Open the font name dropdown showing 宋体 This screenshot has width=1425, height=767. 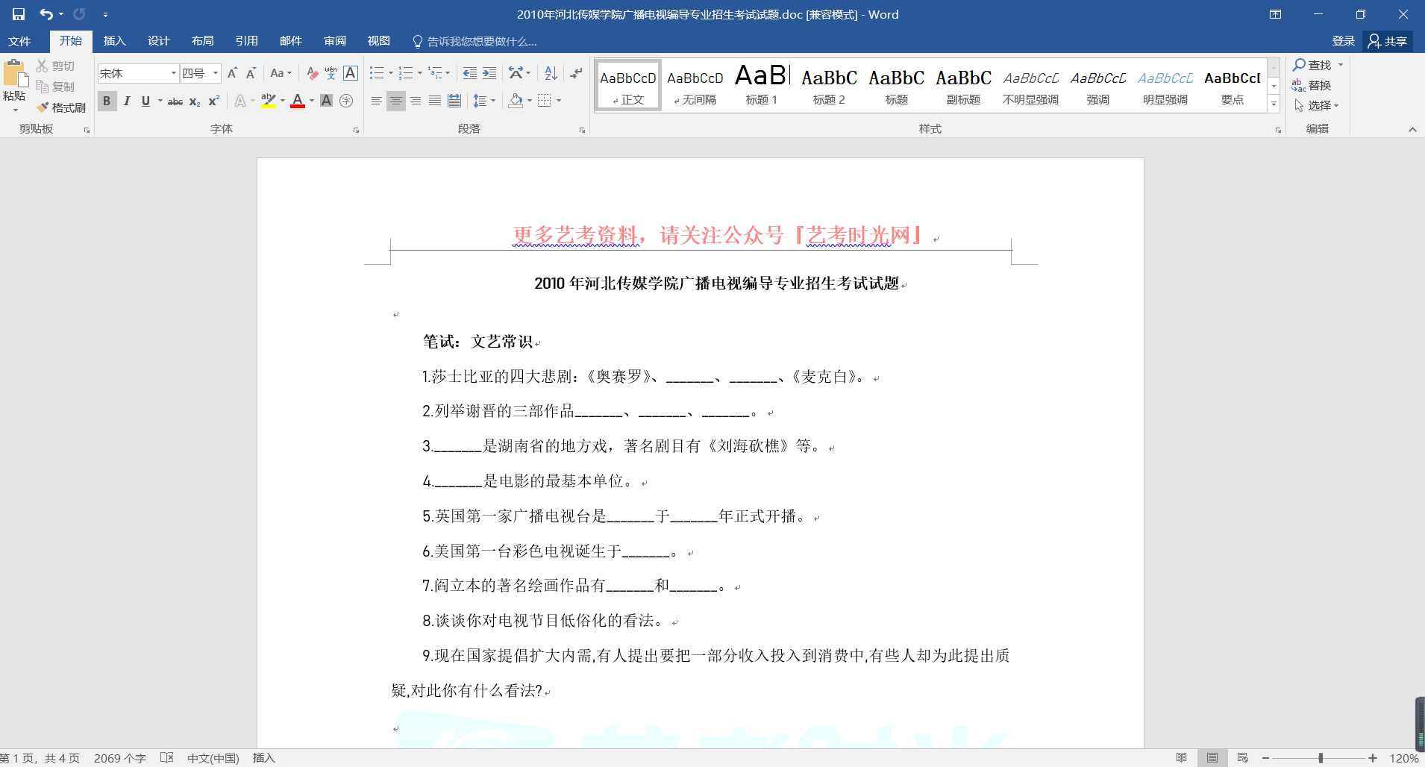pos(174,73)
